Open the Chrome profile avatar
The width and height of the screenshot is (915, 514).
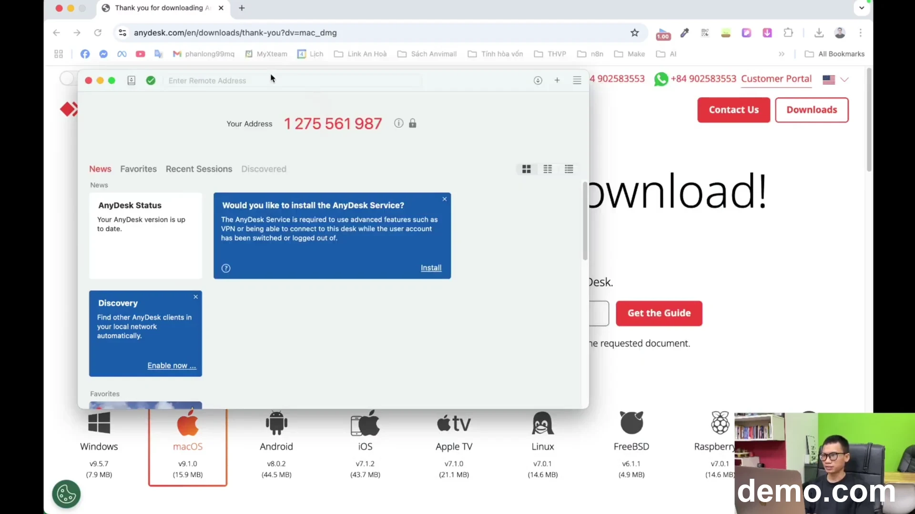(840, 33)
